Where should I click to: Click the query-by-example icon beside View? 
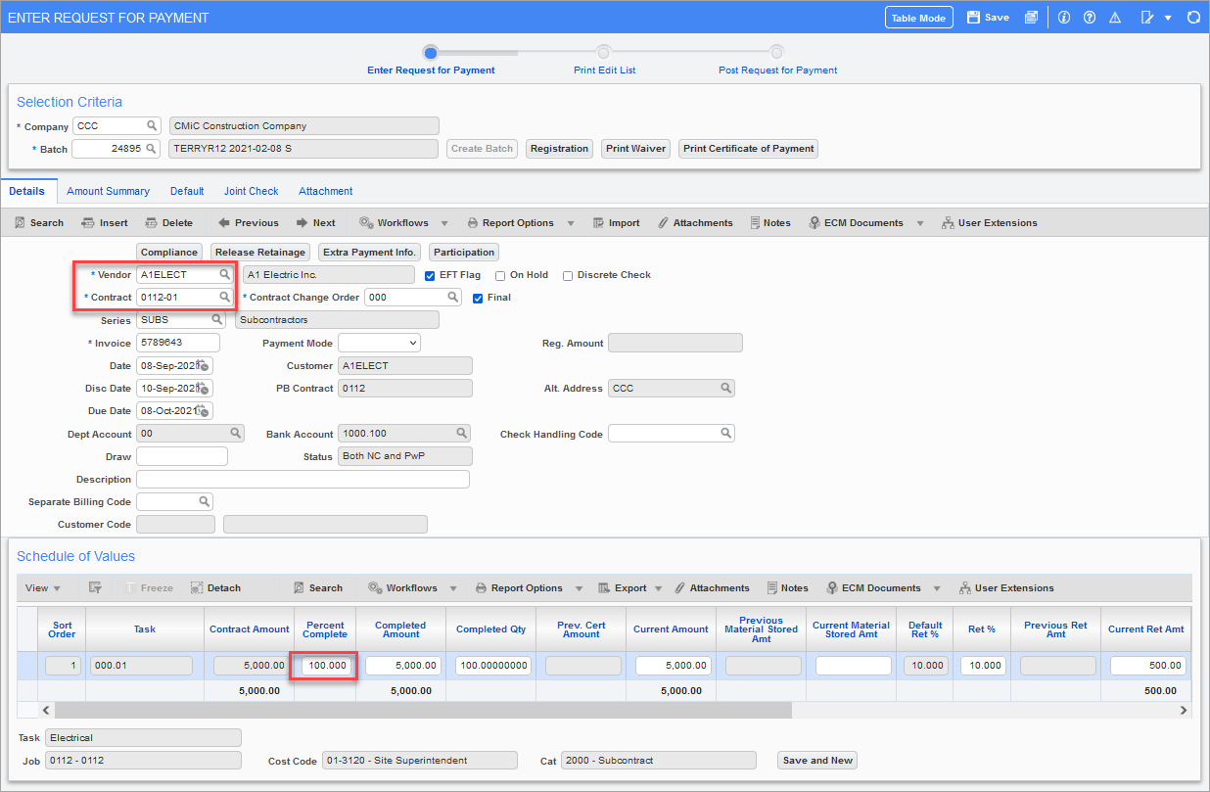pos(95,588)
